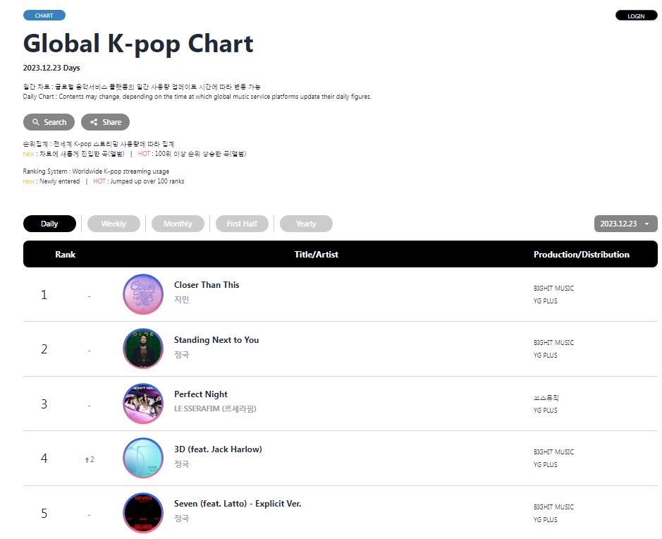Open the Closer Than This album cover
The width and height of the screenshot is (662, 539).
(143, 294)
